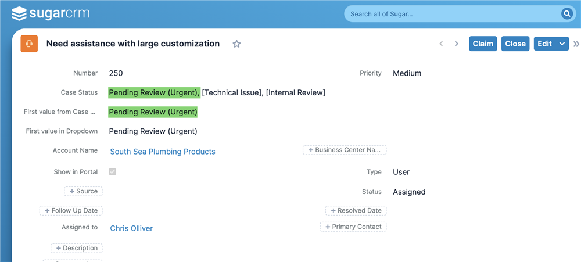Viewport: 581px width, 262px height.
Task: Click the Close case button
Action: click(x=515, y=44)
